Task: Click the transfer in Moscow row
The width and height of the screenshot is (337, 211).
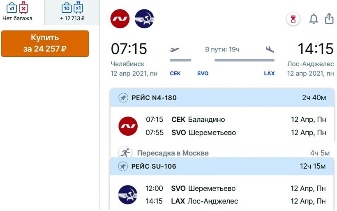Action: (x=222, y=153)
